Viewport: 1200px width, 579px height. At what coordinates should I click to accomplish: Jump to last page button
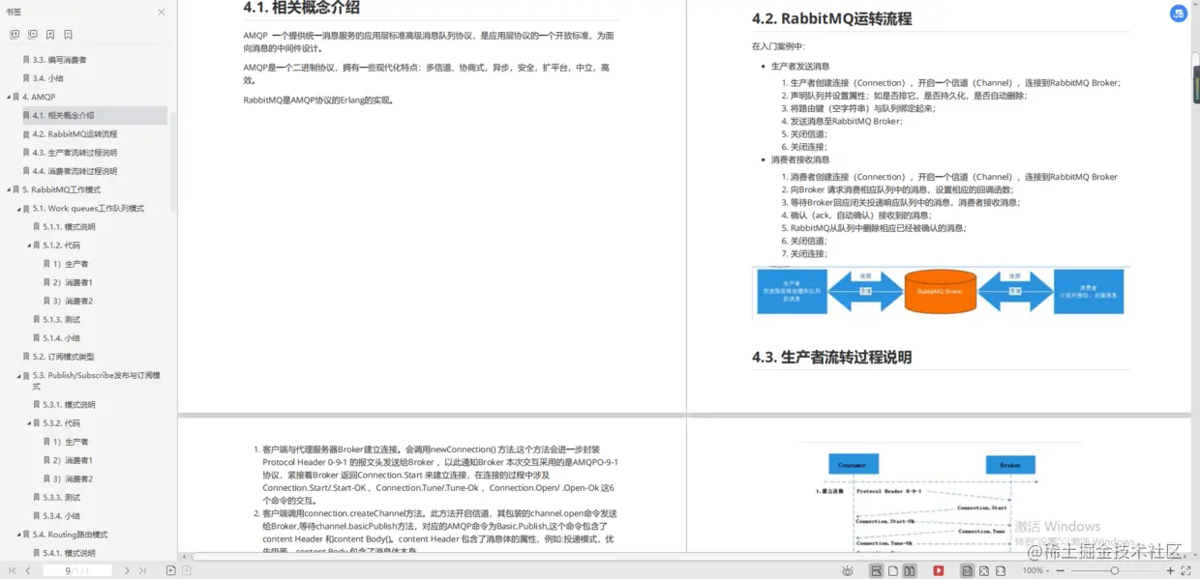point(142,571)
